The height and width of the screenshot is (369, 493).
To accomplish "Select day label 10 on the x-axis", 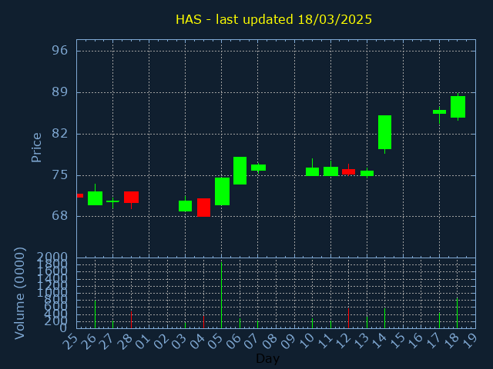I will click(x=307, y=341).
